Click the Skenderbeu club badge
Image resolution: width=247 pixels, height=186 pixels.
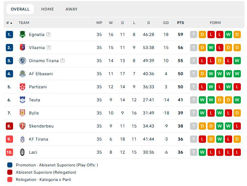tap(22, 126)
